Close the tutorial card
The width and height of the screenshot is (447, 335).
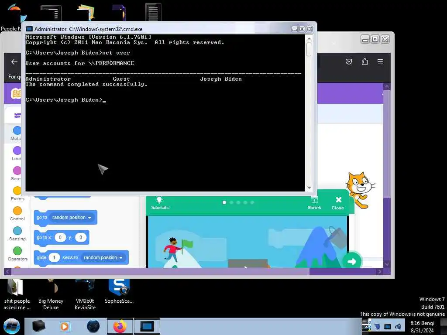coord(338,203)
